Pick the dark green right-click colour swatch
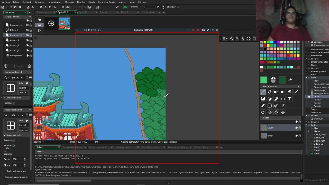 tap(282, 80)
